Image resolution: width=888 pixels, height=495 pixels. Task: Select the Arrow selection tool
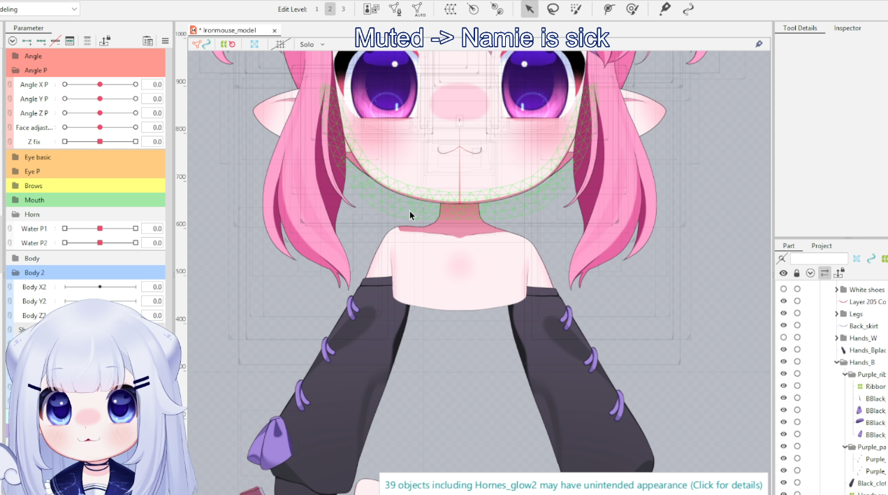click(x=529, y=9)
